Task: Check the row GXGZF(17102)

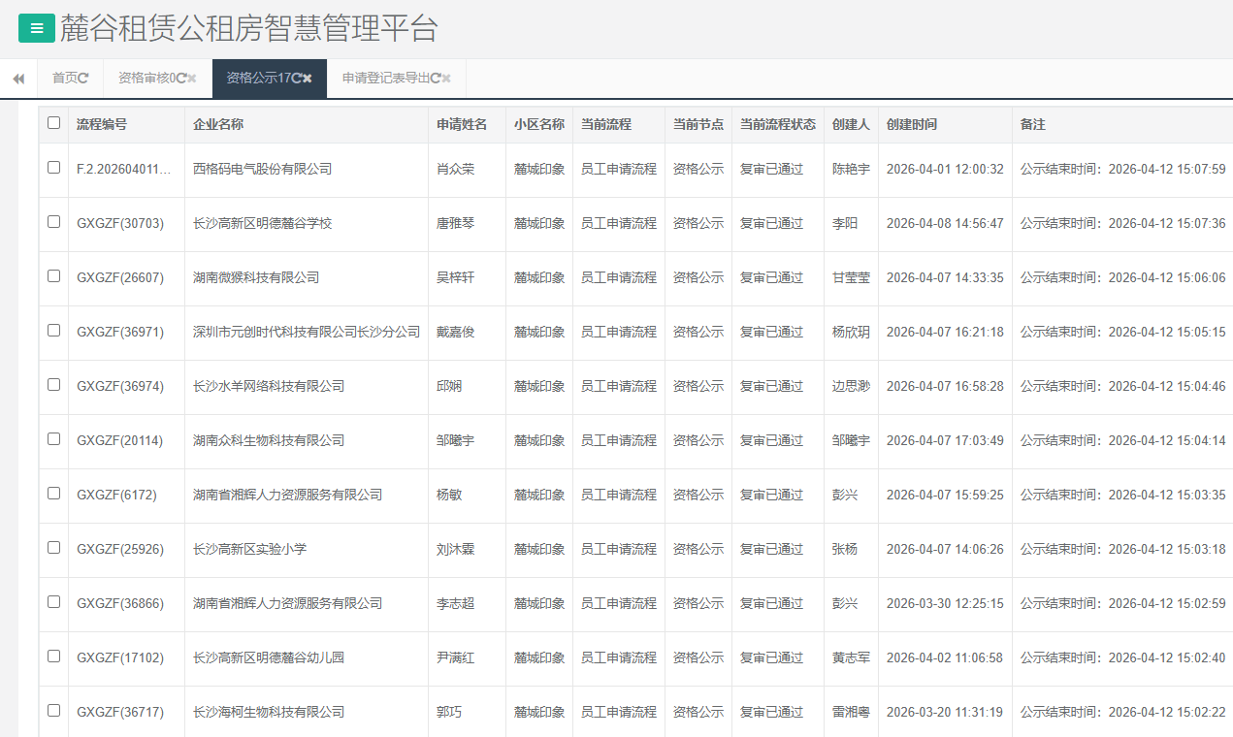Action: (53, 657)
